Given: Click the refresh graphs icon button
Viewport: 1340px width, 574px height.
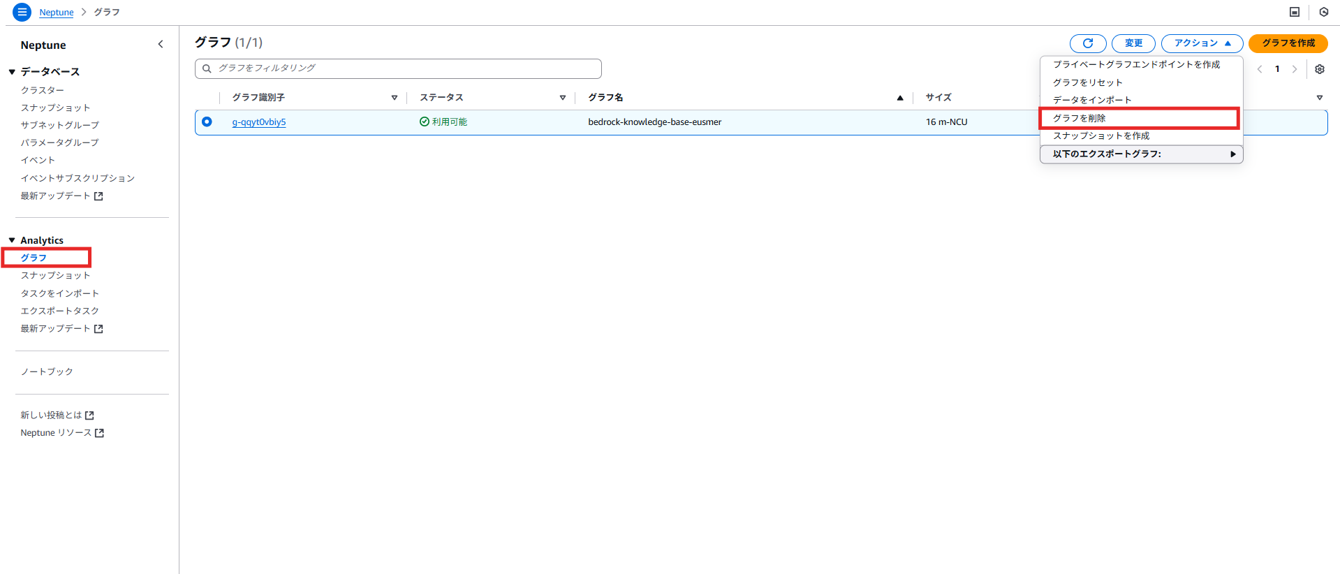Looking at the screenshot, I should 1087,43.
